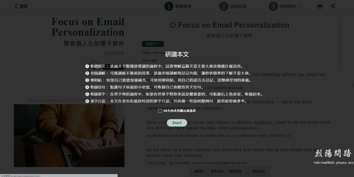Click the 便利貼 instruction line in dialog
The width and height of the screenshot is (354, 177).
[168, 80]
